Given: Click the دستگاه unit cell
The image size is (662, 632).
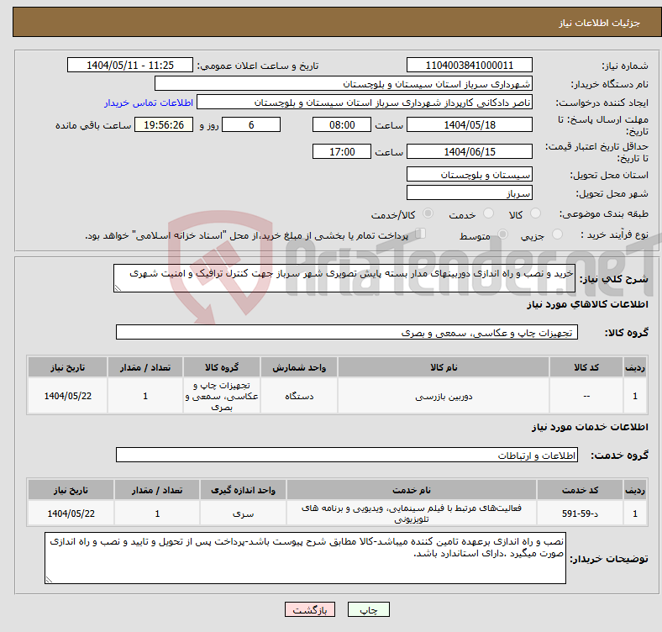Looking at the screenshot, I should [x=299, y=396].
